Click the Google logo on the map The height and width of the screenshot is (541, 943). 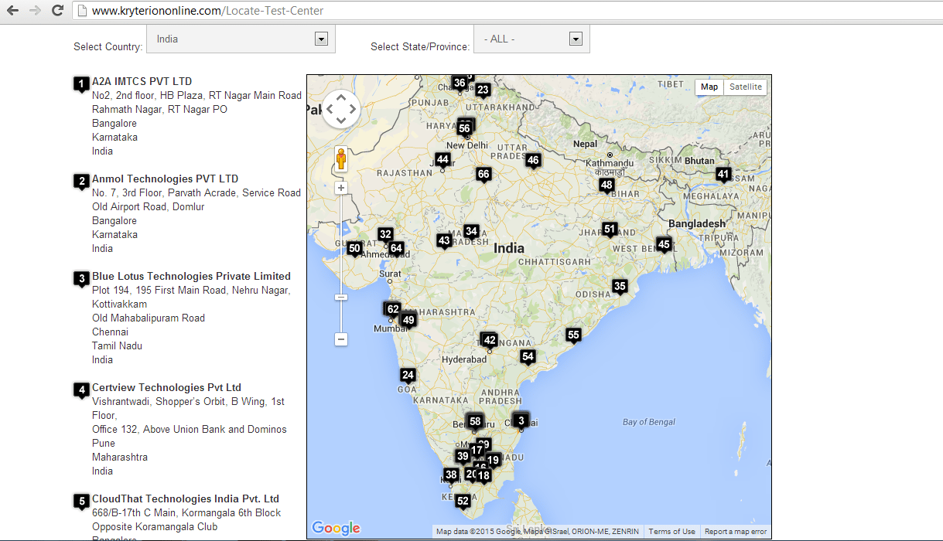337,528
